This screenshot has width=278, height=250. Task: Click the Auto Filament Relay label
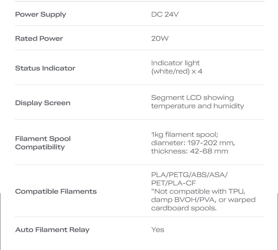(x=52, y=230)
